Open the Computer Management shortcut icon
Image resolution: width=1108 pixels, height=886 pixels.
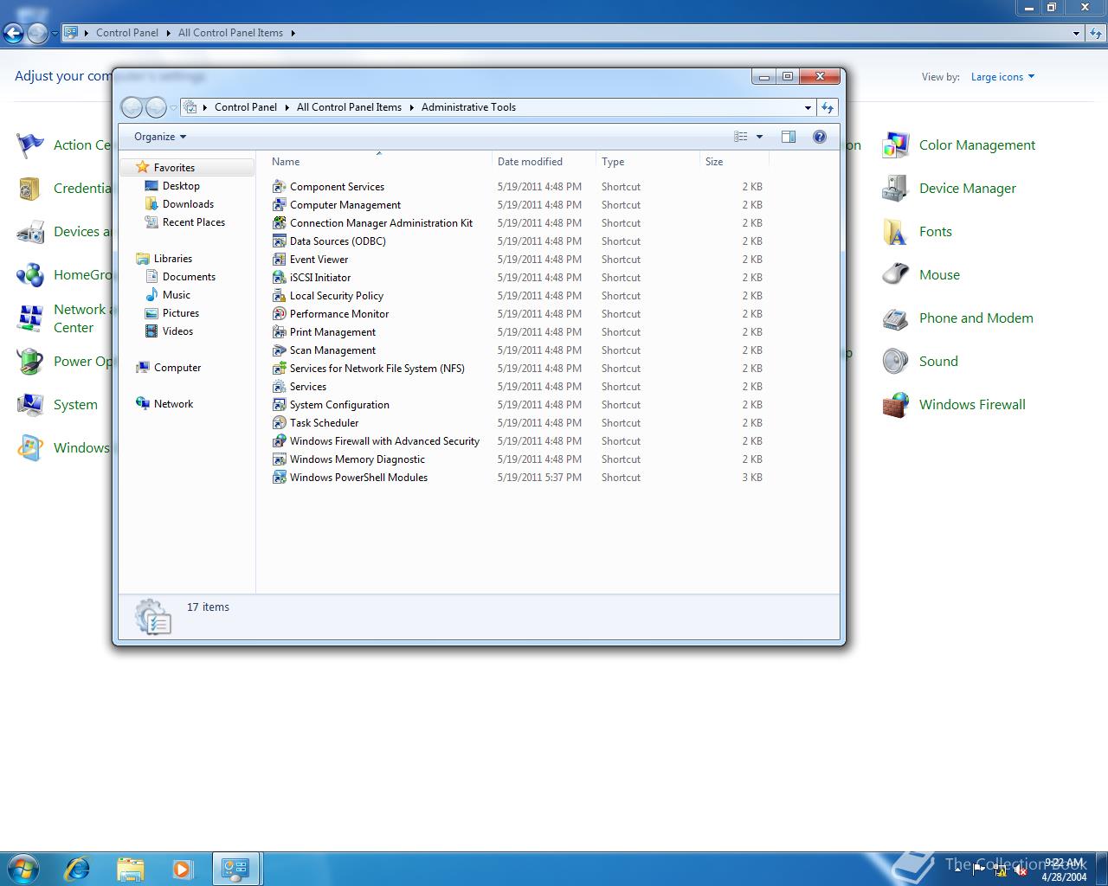279,205
